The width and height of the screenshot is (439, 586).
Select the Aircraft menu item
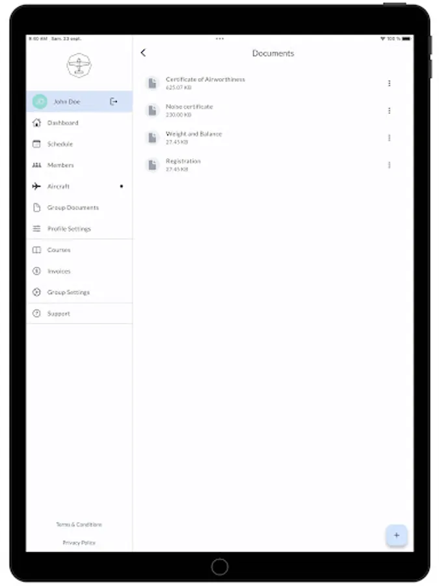[x=79, y=186]
